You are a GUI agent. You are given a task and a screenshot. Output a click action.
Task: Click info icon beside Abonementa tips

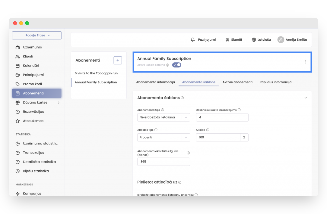[x=163, y=110]
